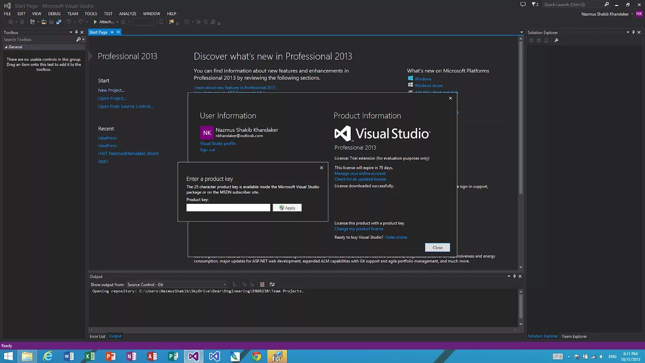Click the New Project toolbar icon
Screen dimensions: 645x363
[x=32, y=22]
